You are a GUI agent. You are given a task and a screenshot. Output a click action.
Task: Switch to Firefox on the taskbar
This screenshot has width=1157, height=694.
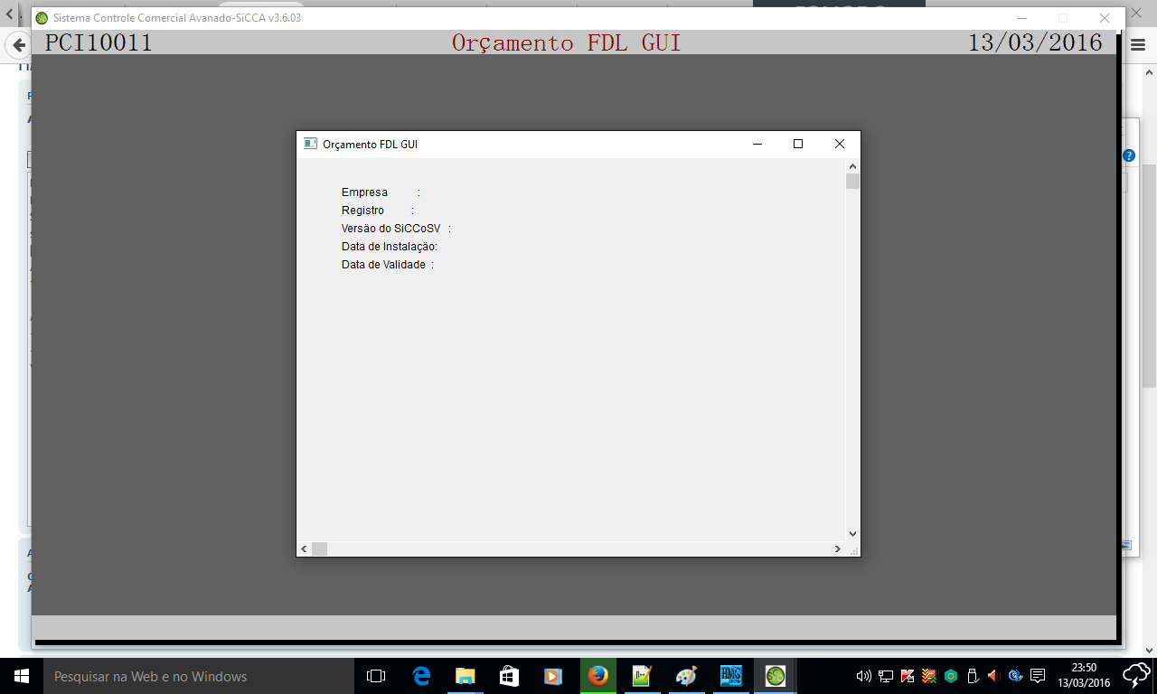coord(597,676)
